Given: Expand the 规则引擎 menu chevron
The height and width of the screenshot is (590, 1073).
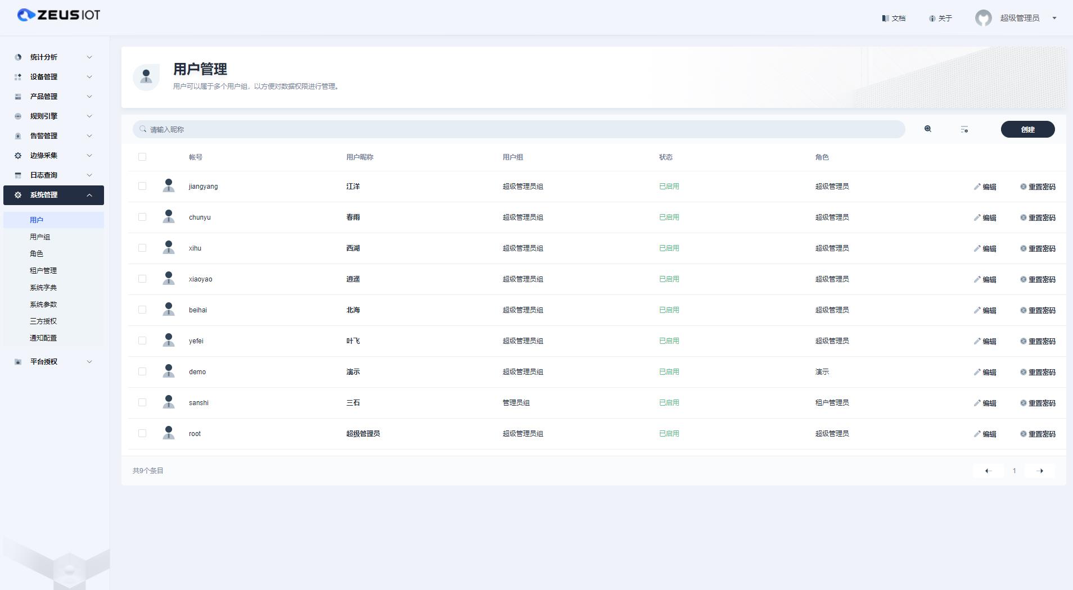Looking at the screenshot, I should [89, 116].
